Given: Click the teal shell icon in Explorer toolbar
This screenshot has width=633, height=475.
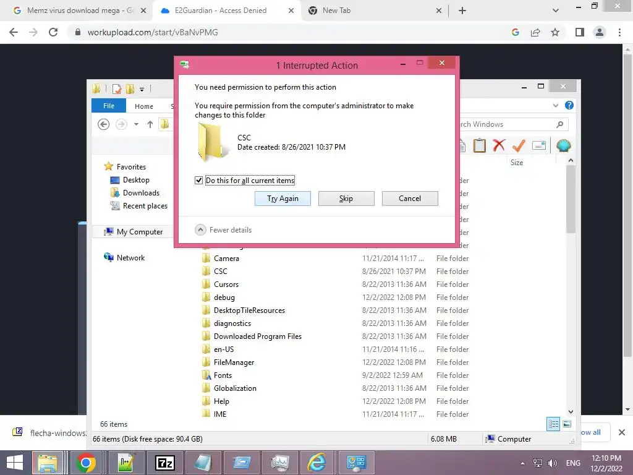Looking at the screenshot, I should click(563, 145).
